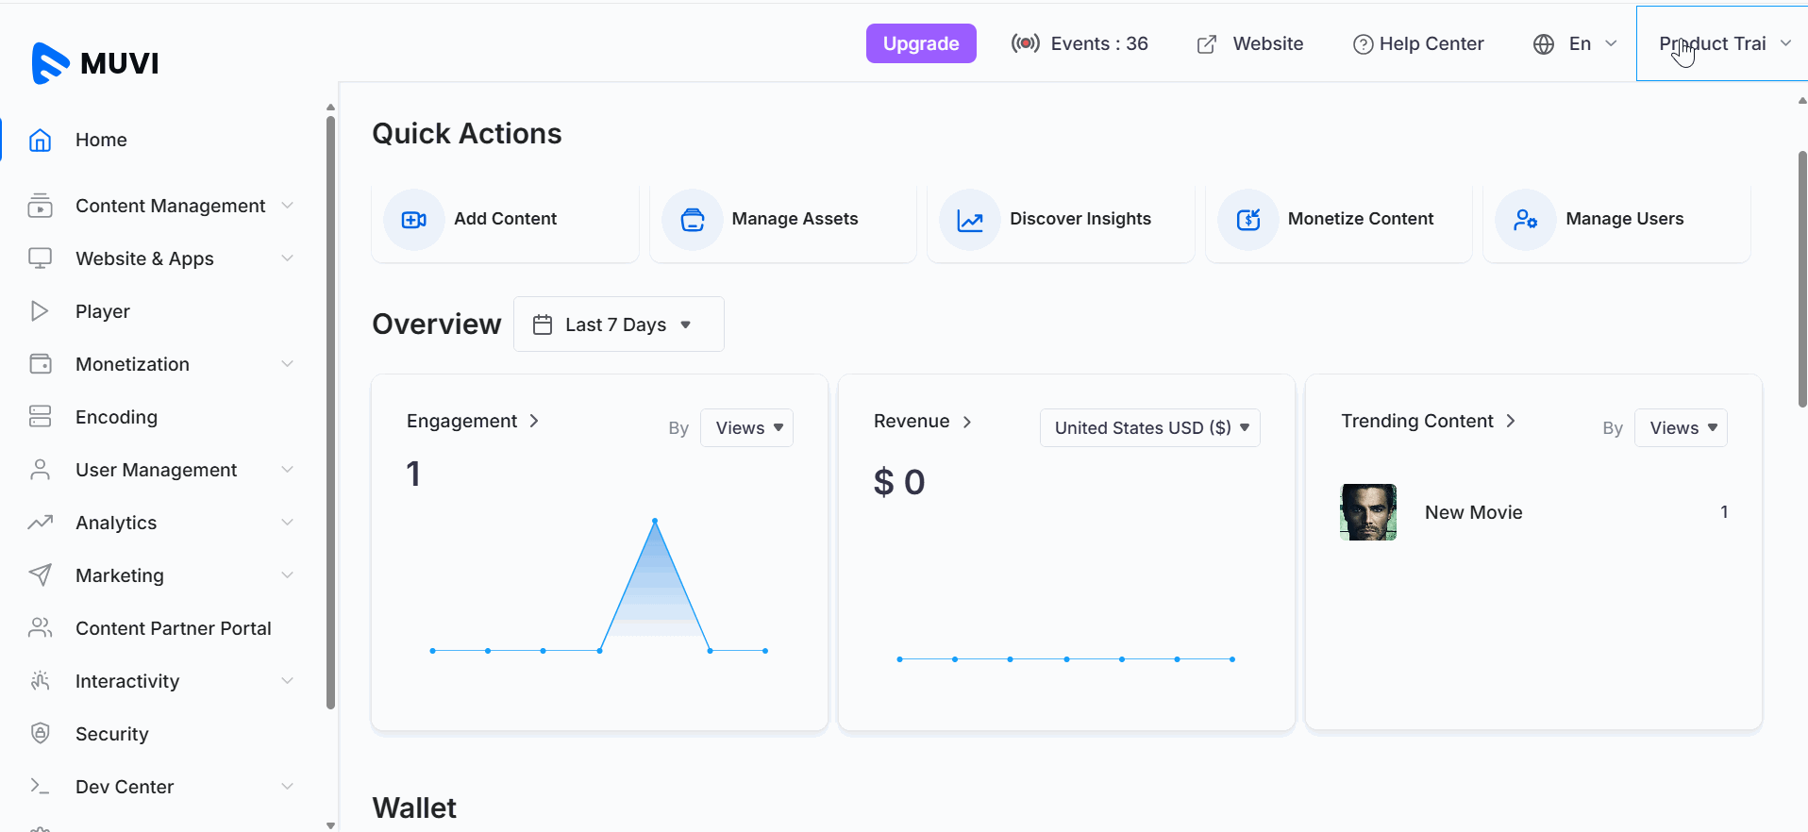
Task: Click the purple Upgrade button
Action: 921,43
